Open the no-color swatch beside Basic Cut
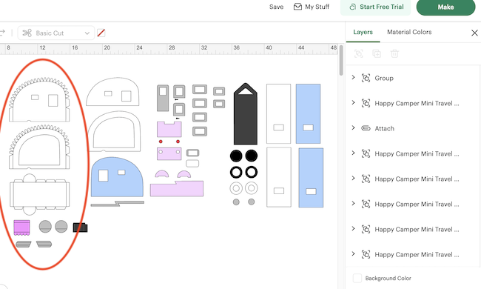 click(101, 33)
